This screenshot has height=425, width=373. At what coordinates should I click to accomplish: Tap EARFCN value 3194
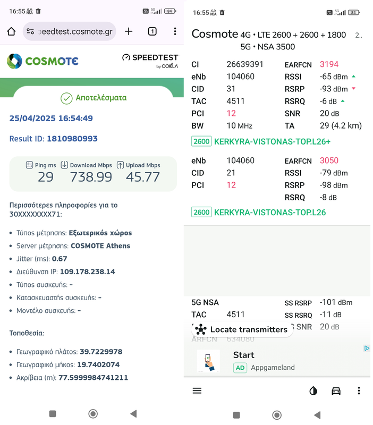point(329,64)
